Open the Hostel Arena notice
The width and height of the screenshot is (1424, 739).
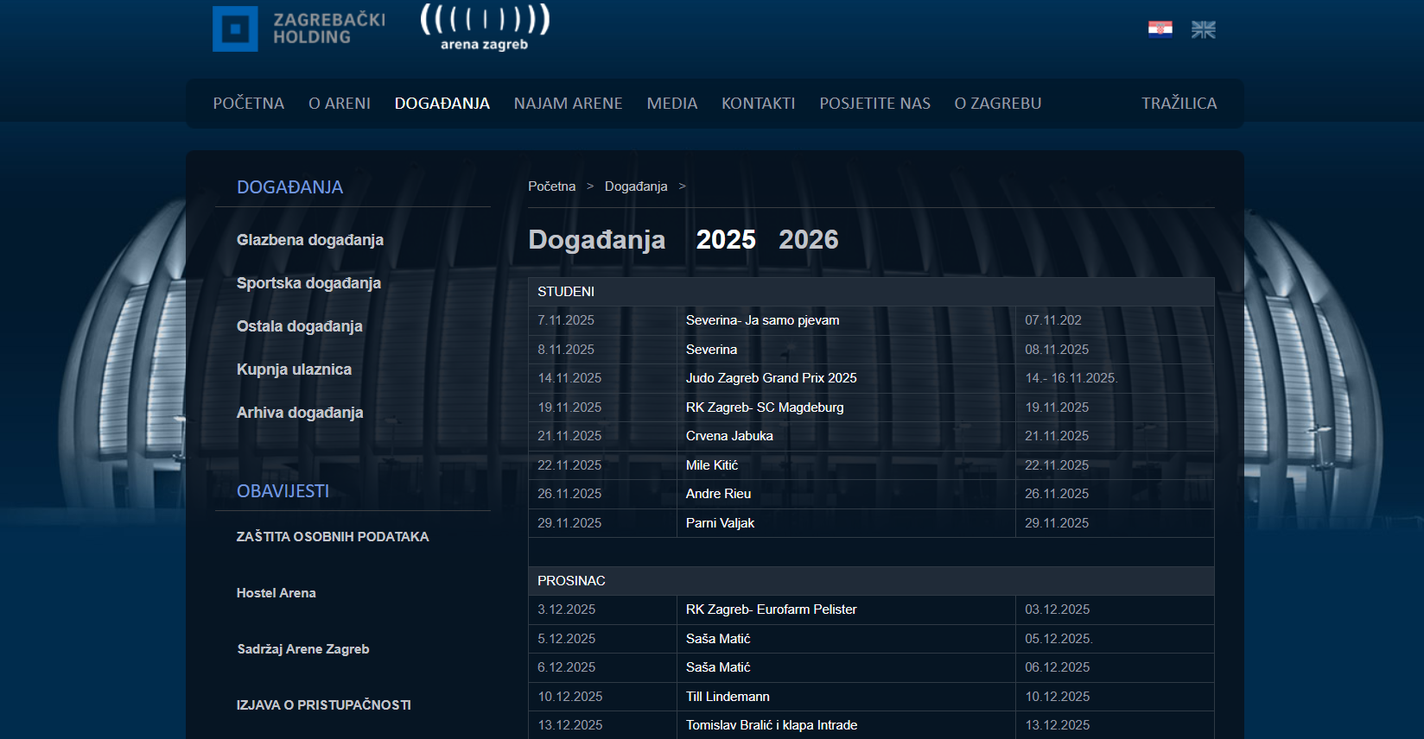click(276, 593)
